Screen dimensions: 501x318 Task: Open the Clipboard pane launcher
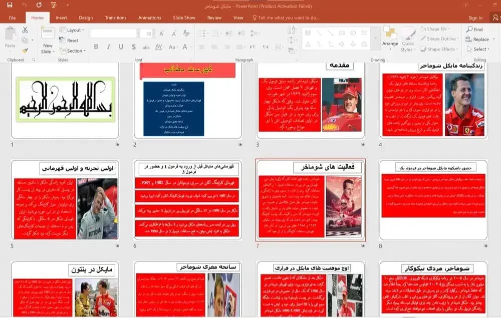tap(34, 60)
